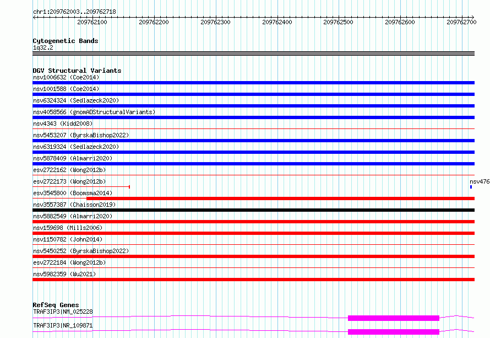
Task: Select the blue bar under nsv6324324
Action: [253, 106]
